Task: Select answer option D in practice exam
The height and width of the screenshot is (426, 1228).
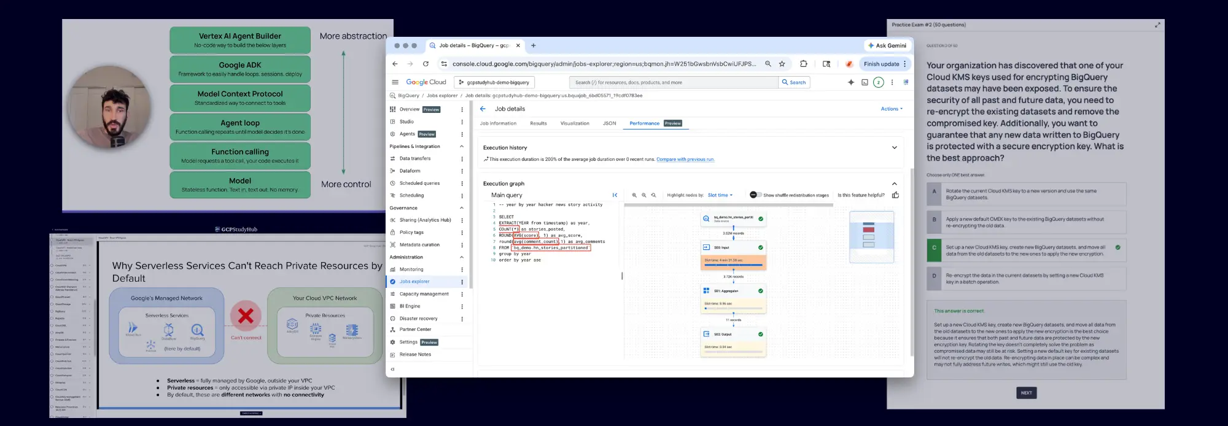Action: (x=1026, y=279)
